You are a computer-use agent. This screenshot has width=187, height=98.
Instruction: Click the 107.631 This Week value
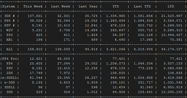pyautogui.click(x=35, y=16)
